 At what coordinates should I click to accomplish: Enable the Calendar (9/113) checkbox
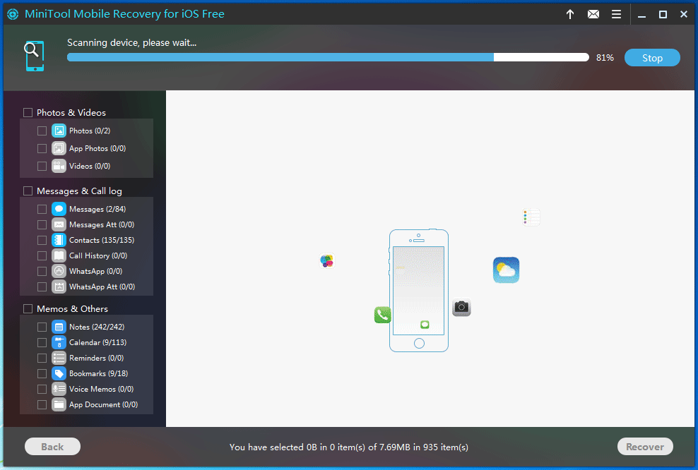pos(42,342)
